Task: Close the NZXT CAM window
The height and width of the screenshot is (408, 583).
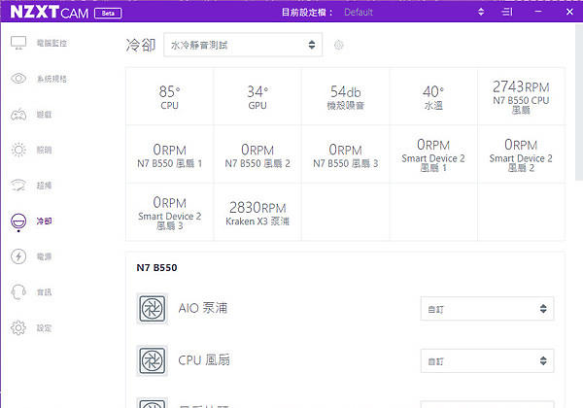Action: (x=569, y=12)
